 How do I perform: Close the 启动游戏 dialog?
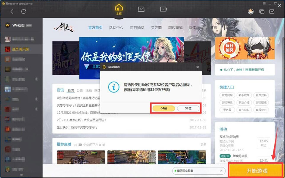click(198, 67)
